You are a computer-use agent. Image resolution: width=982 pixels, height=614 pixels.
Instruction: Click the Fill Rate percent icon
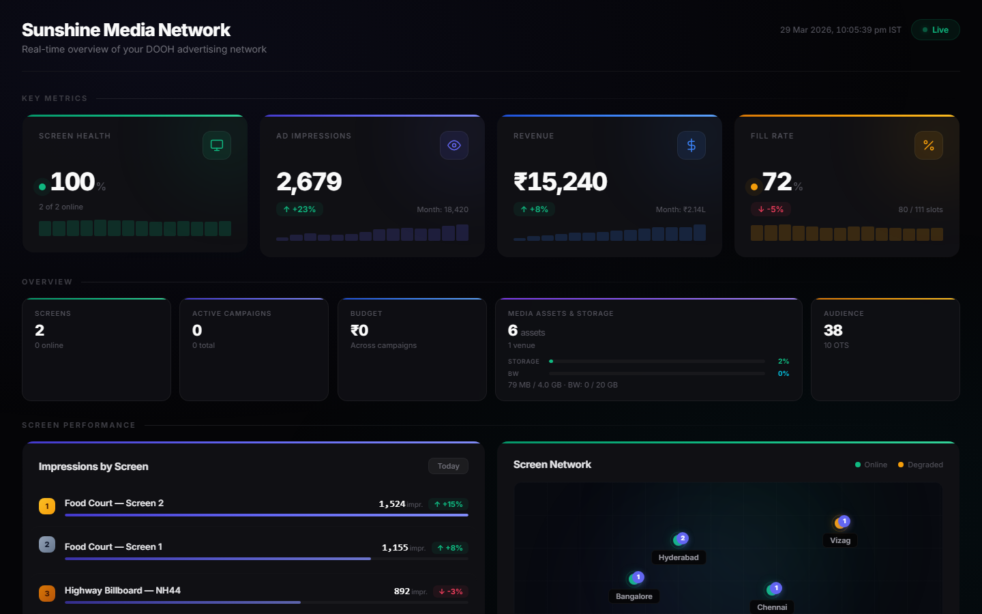(x=928, y=145)
